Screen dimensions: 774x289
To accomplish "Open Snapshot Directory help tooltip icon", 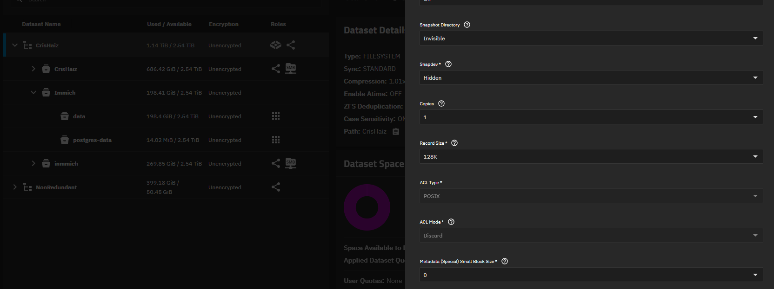I will [x=467, y=25].
